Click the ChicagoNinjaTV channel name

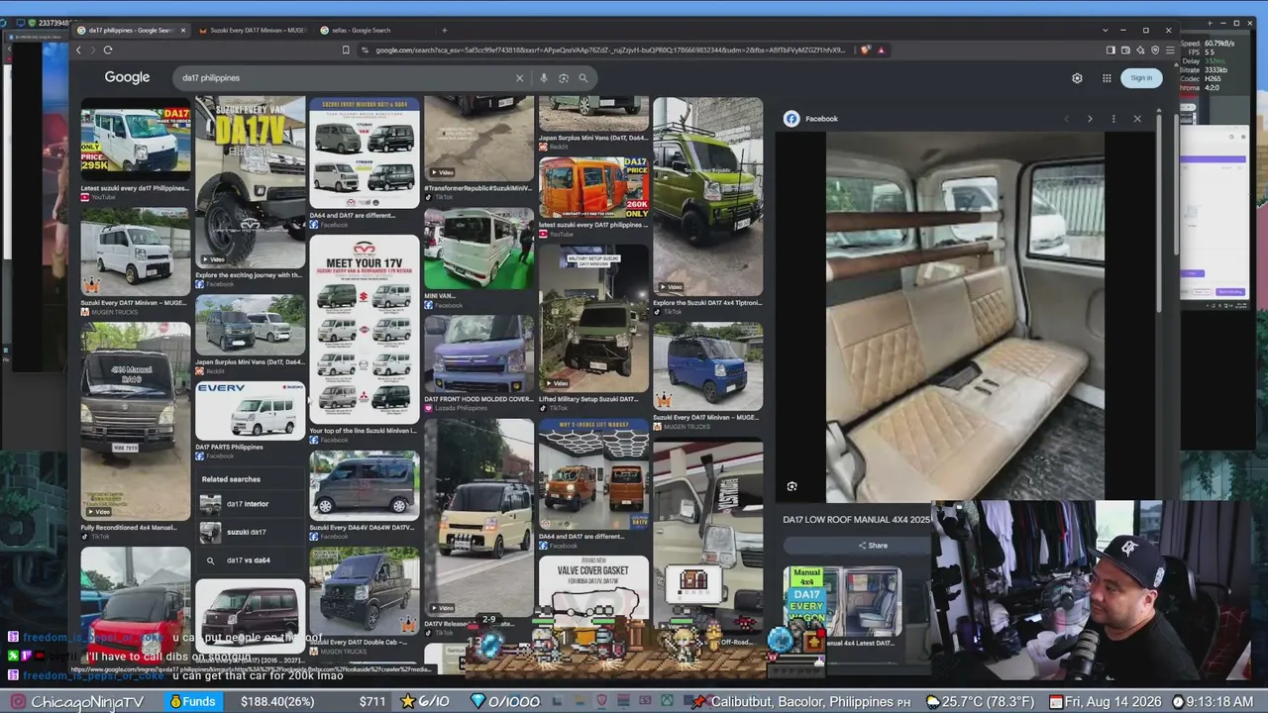[x=87, y=702]
